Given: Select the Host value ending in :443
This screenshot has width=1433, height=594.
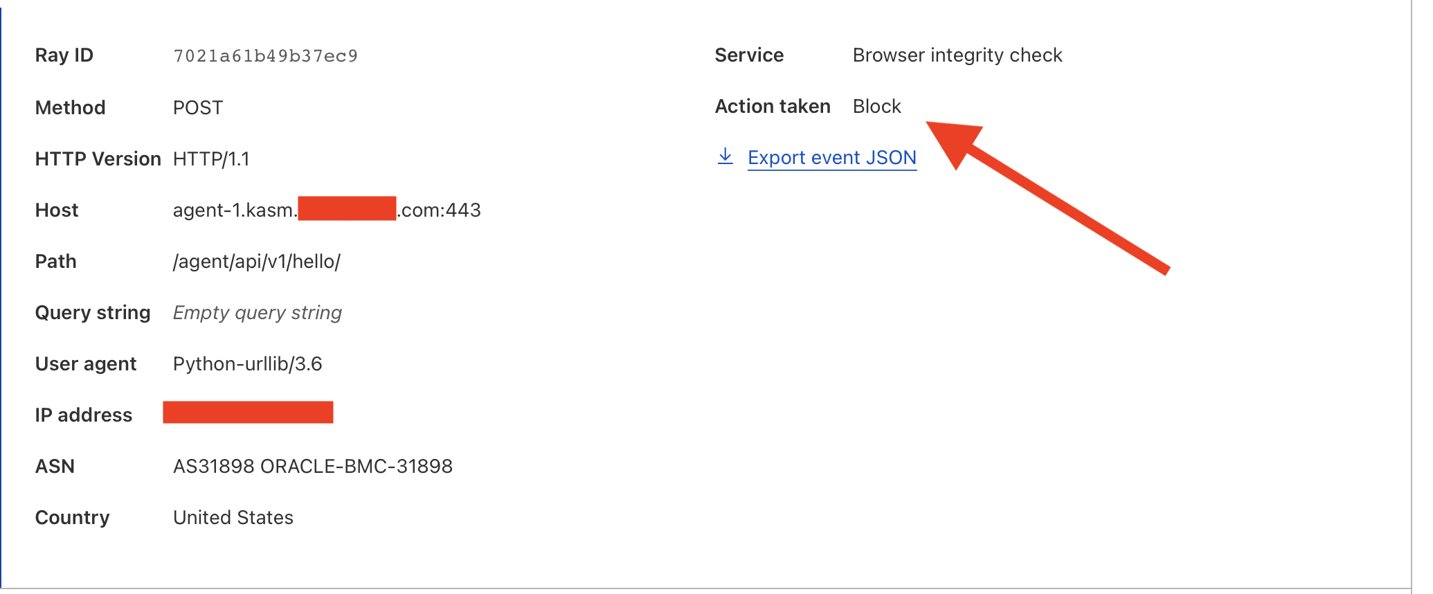Looking at the screenshot, I should click(327, 210).
